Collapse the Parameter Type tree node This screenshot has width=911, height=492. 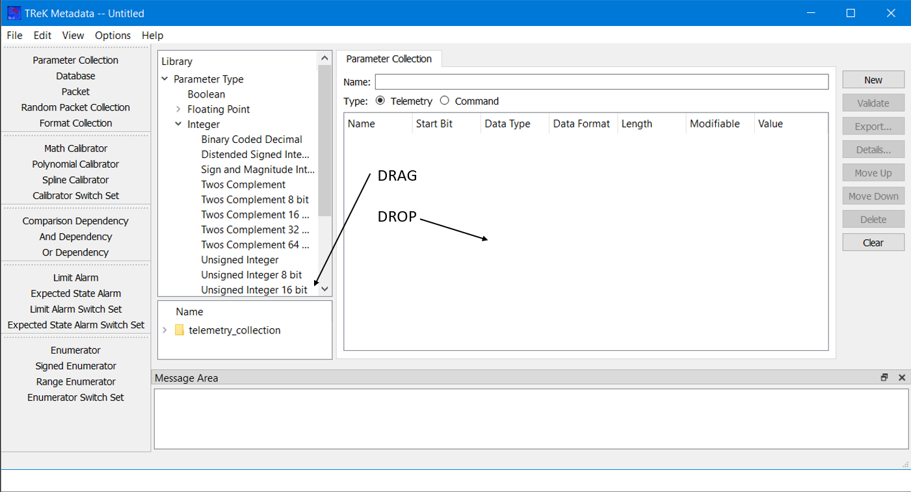tap(165, 79)
